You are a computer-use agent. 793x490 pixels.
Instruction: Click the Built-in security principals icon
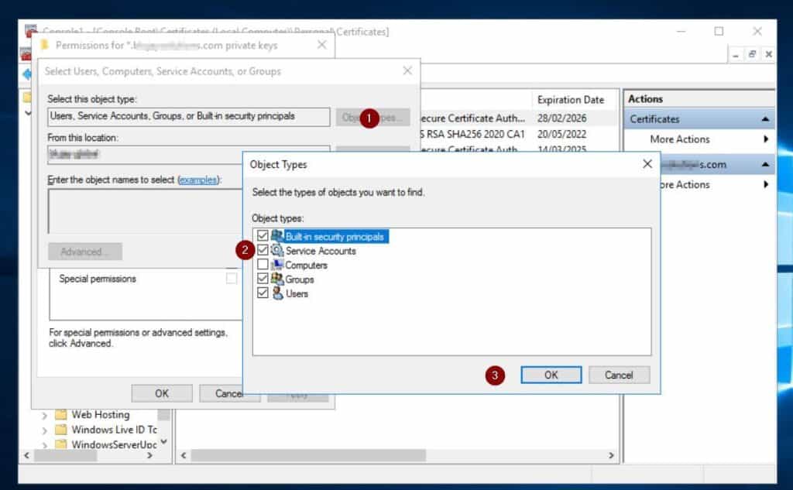click(x=277, y=235)
